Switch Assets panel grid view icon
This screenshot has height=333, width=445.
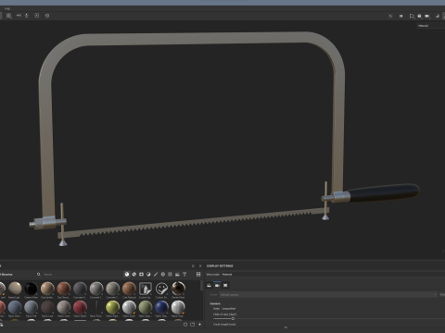click(198, 274)
